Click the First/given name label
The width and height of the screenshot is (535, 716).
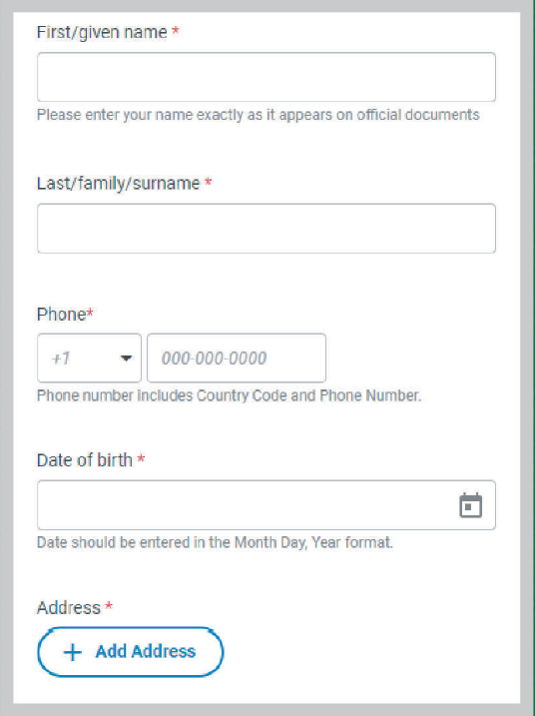[102, 32]
